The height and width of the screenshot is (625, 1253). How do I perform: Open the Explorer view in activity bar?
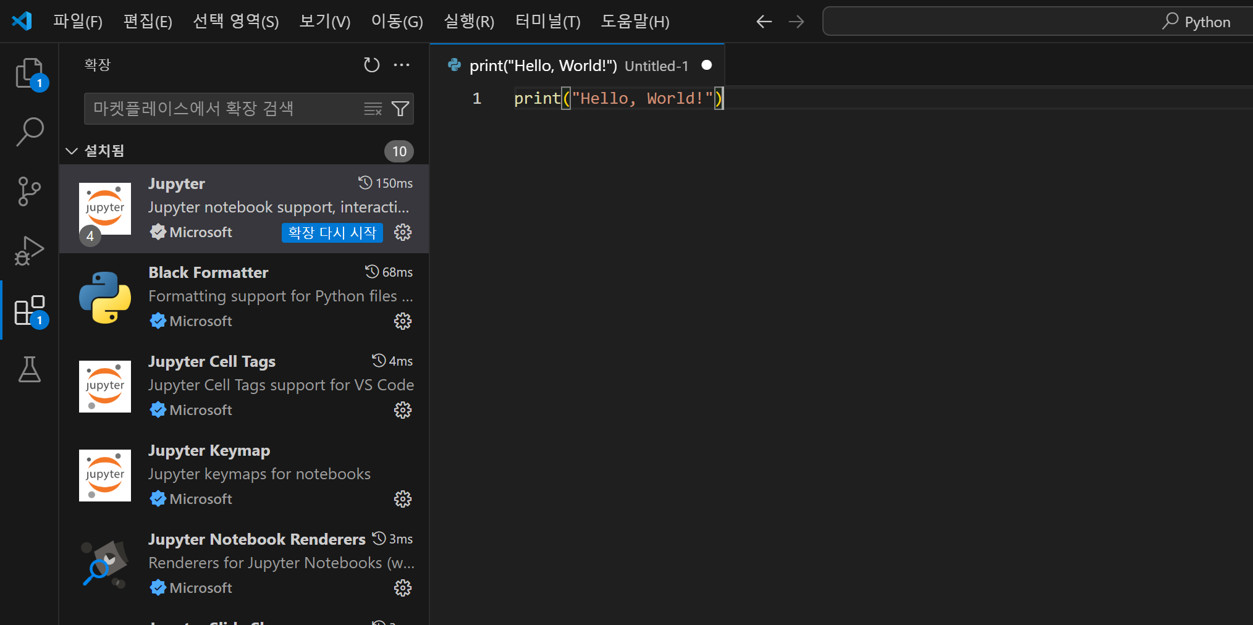(x=30, y=73)
